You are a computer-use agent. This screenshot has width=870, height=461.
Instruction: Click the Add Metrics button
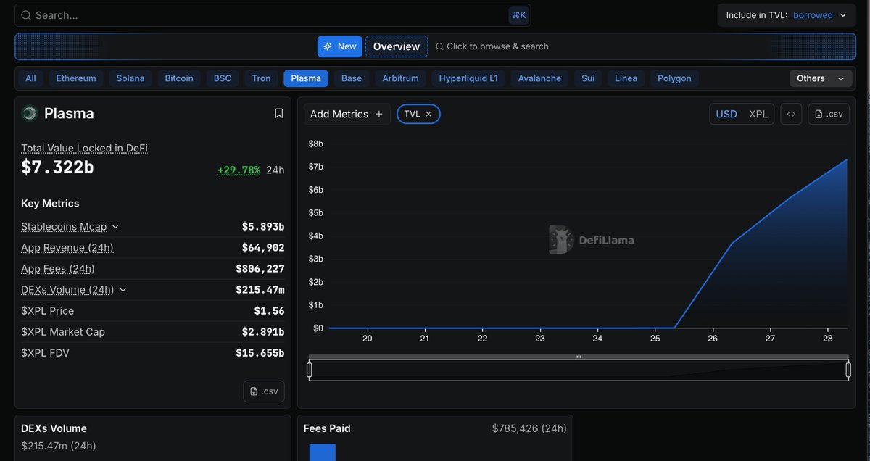(x=347, y=114)
